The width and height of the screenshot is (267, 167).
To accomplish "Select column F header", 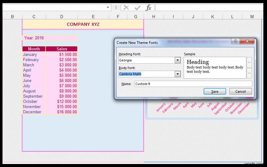I will (118, 16).
